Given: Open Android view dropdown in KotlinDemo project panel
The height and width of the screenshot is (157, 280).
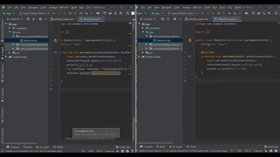Looking at the screenshot, I should pyautogui.click(x=14, y=19).
